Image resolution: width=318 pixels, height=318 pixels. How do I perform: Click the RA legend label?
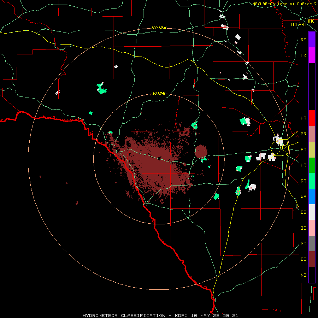tap(303, 181)
